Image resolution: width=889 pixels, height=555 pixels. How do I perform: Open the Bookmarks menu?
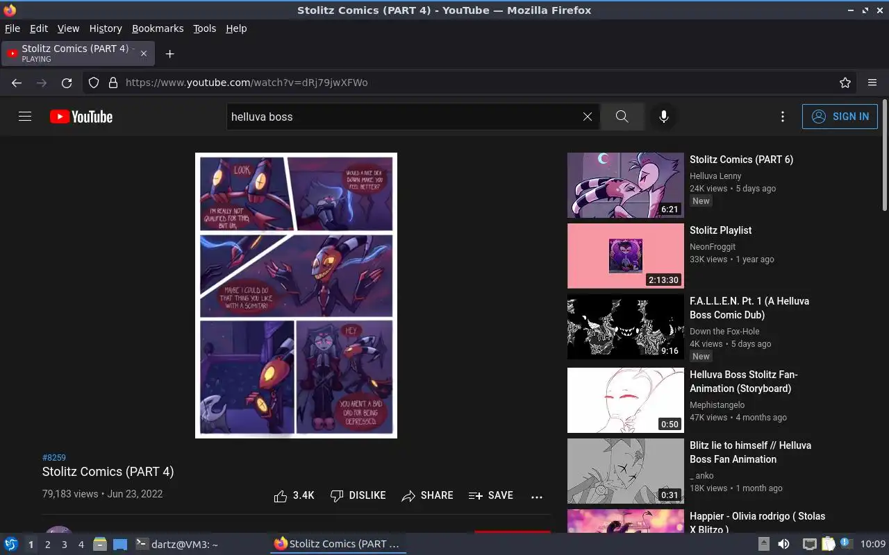158,28
